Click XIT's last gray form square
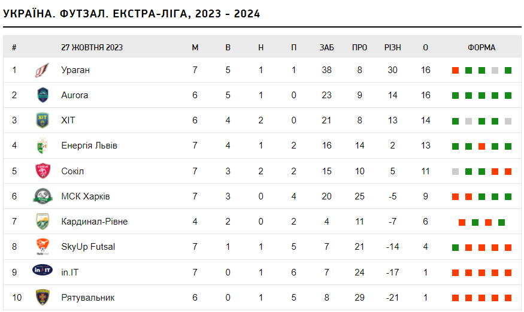524x312 pixels. 508,121
